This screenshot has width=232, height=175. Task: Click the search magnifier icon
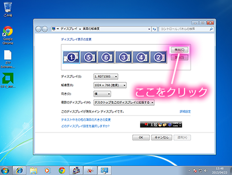click(x=211, y=29)
